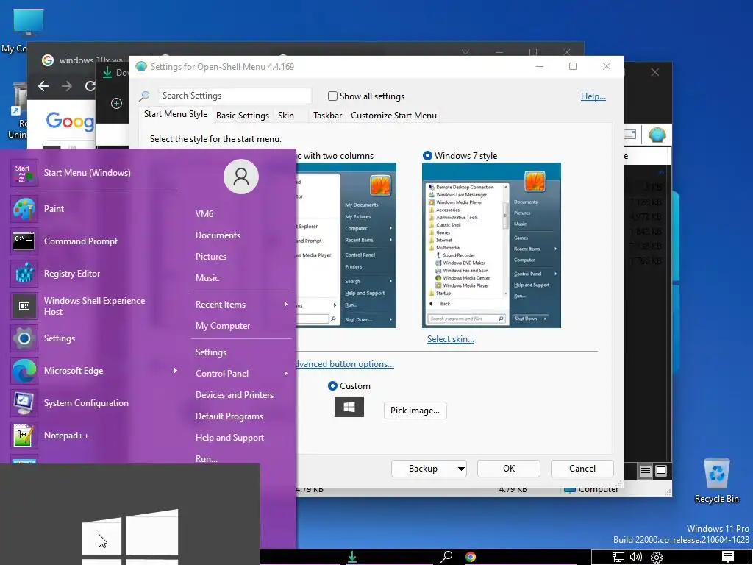Open Advanced button options link
The image size is (753, 565).
[345, 364]
